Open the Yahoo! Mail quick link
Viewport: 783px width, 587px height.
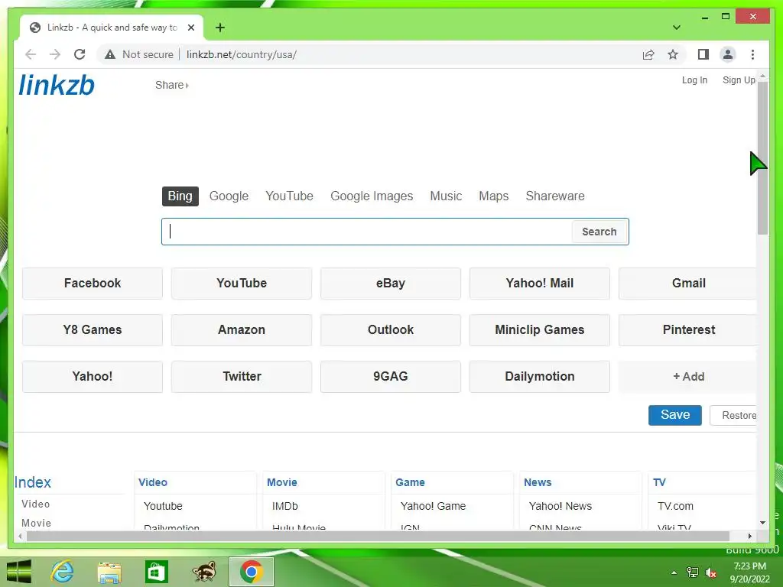tap(540, 283)
